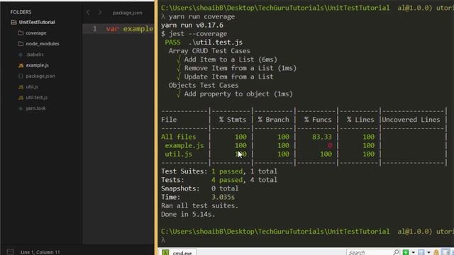Click 'Tests: 4 passed, 4 total' line
The height and width of the screenshot is (255, 454).
point(219,180)
